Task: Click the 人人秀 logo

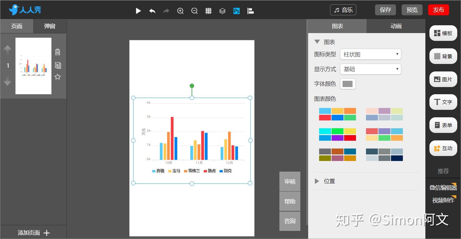Action: click(x=25, y=10)
